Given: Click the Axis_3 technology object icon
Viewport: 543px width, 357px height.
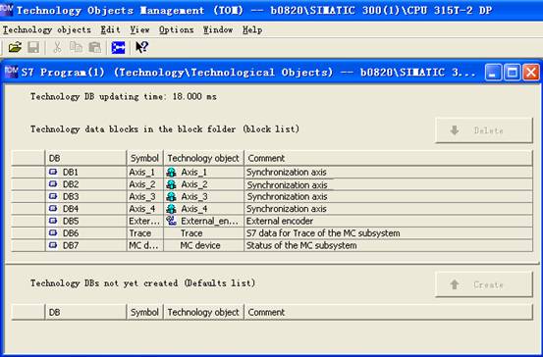Looking at the screenshot, I should [x=172, y=196].
